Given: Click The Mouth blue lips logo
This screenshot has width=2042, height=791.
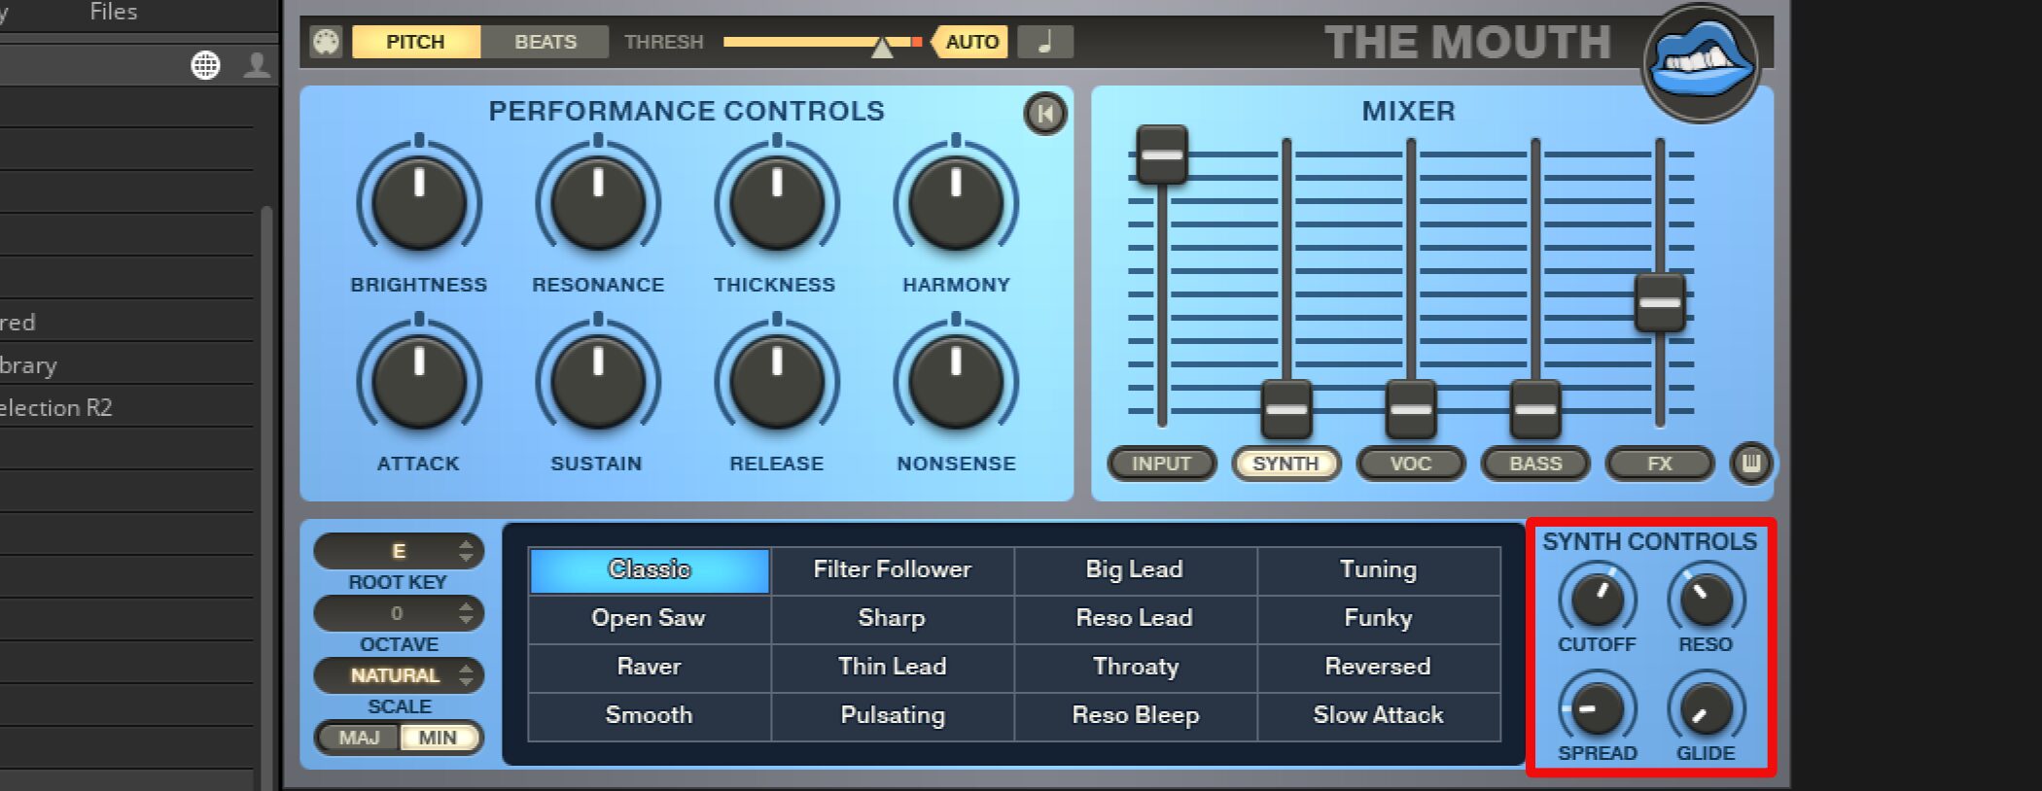Looking at the screenshot, I should pyautogui.click(x=1701, y=63).
